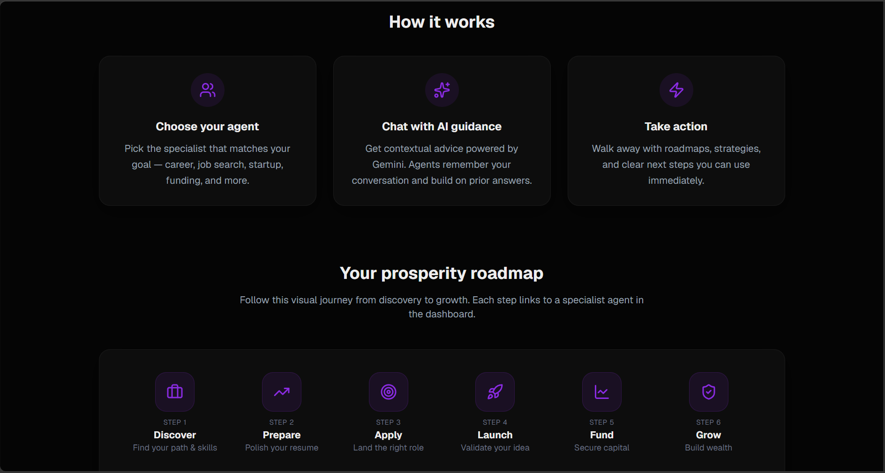Click the rocket icon for Step 4 Launch

pos(495,392)
